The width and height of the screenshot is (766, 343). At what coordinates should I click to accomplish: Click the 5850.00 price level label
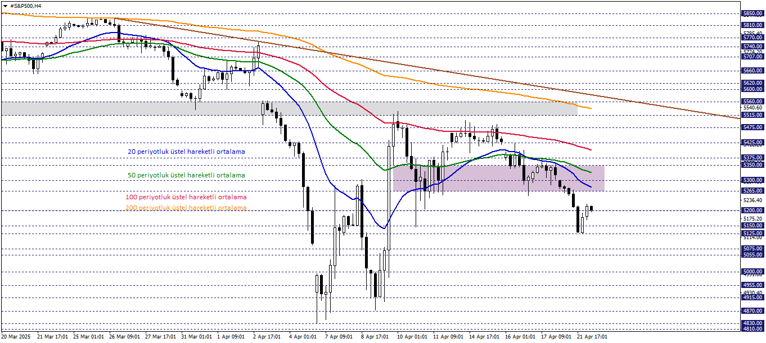click(x=753, y=13)
